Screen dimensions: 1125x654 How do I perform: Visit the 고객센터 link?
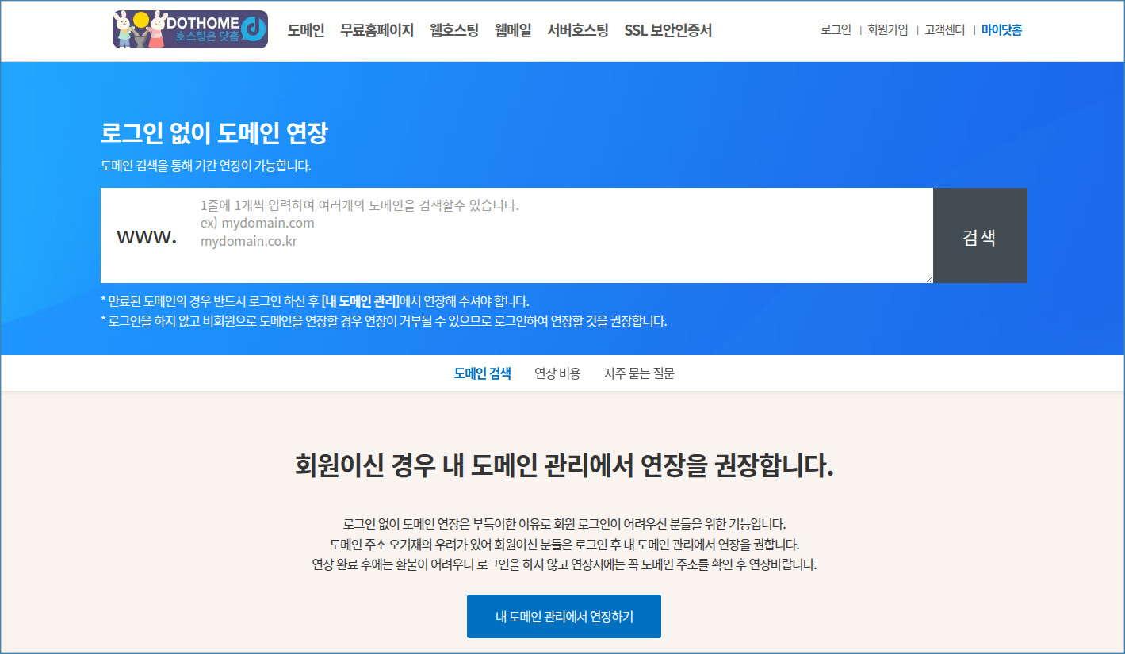click(944, 30)
